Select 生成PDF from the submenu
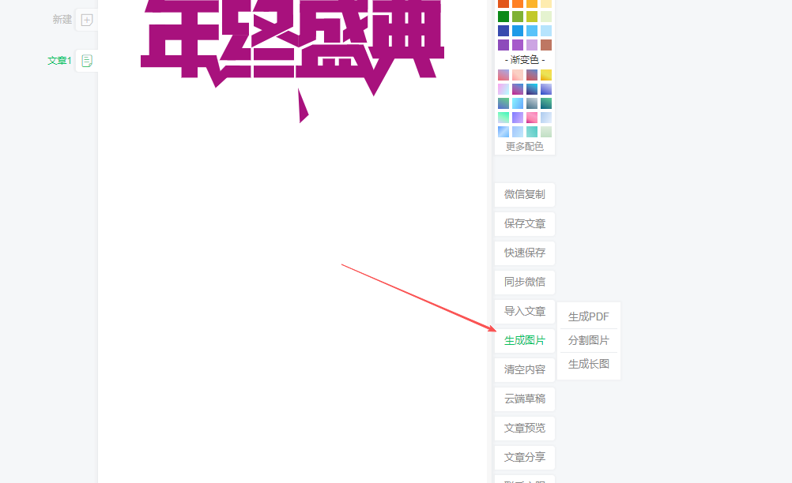The width and height of the screenshot is (792, 483). pyautogui.click(x=588, y=316)
